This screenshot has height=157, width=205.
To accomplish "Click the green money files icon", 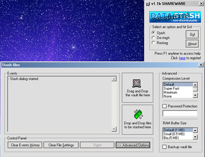I will point(138,114).
